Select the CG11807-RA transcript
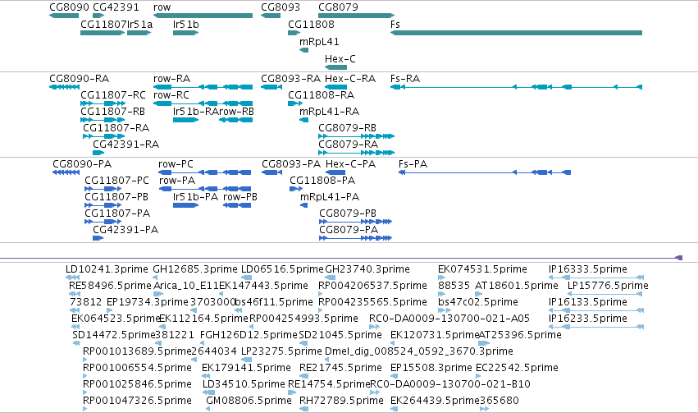This screenshot has width=698, height=413. pos(104,136)
